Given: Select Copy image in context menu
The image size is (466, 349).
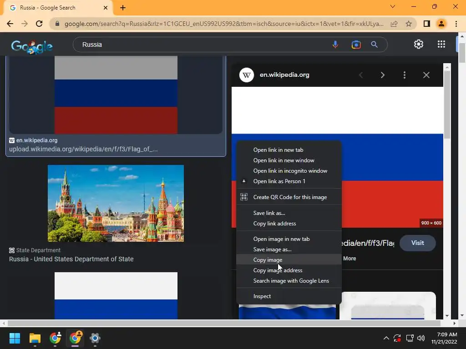Looking at the screenshot, I should (x=289, y=259).
